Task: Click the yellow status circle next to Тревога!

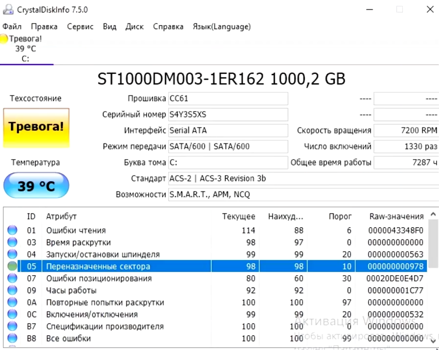Action: [x=3, y=39]
